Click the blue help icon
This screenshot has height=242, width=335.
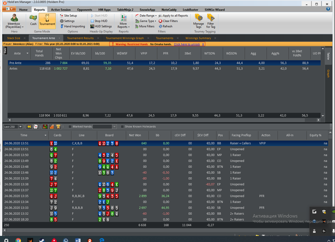click(328, 9)
